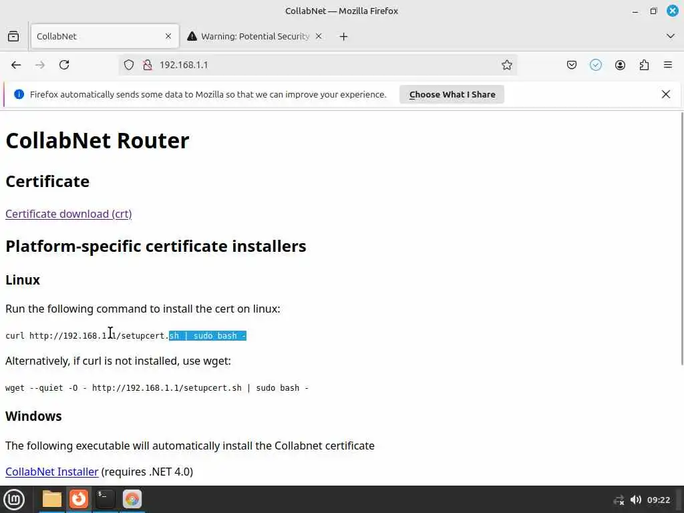Open a new tab
684x513 pixels.
coord(343,37)
